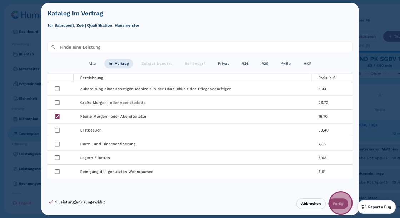Click the Dienstplan calendar icon
The image size is (400, 218).
15,119
